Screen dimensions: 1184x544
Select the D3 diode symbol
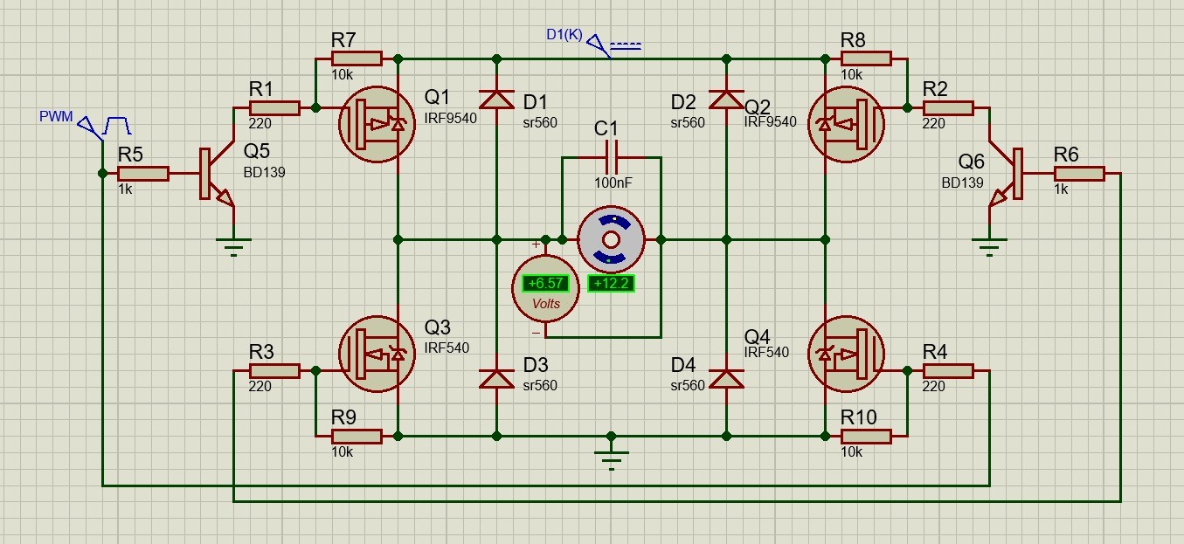(x=497, y=379)
